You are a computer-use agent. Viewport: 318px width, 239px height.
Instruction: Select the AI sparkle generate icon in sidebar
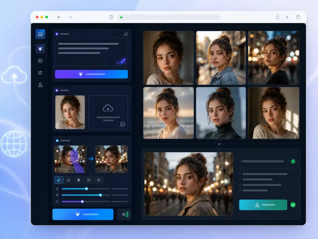click(40, 49)
